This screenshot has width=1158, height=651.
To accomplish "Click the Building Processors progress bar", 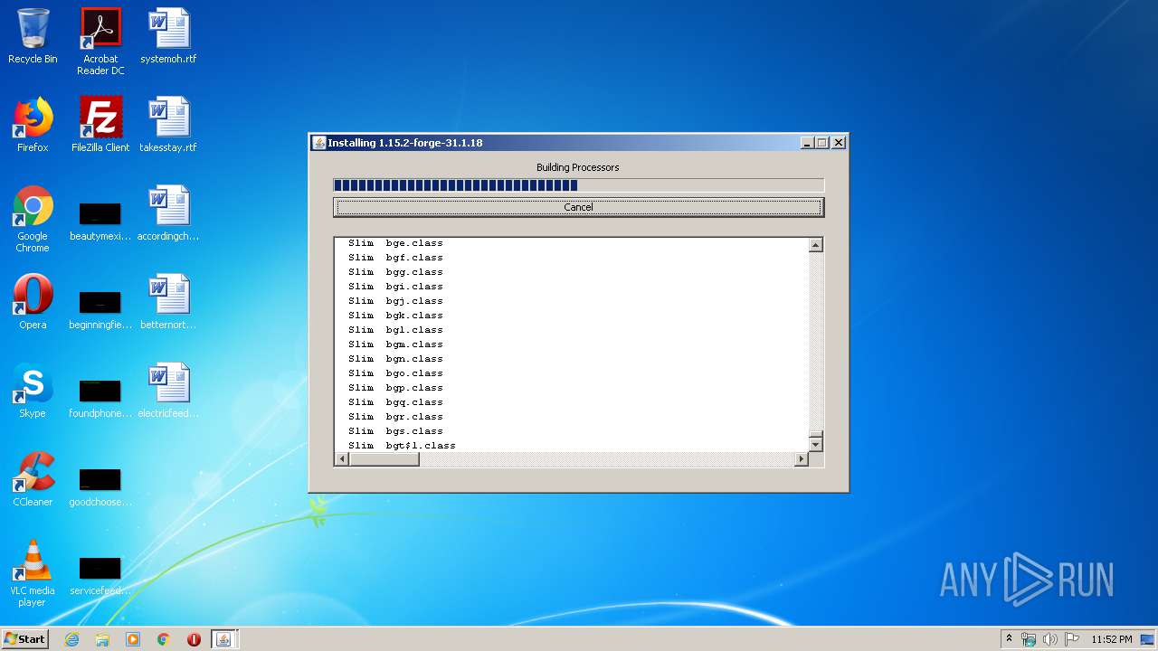I will pyautogui.click(x=578, y=185).
